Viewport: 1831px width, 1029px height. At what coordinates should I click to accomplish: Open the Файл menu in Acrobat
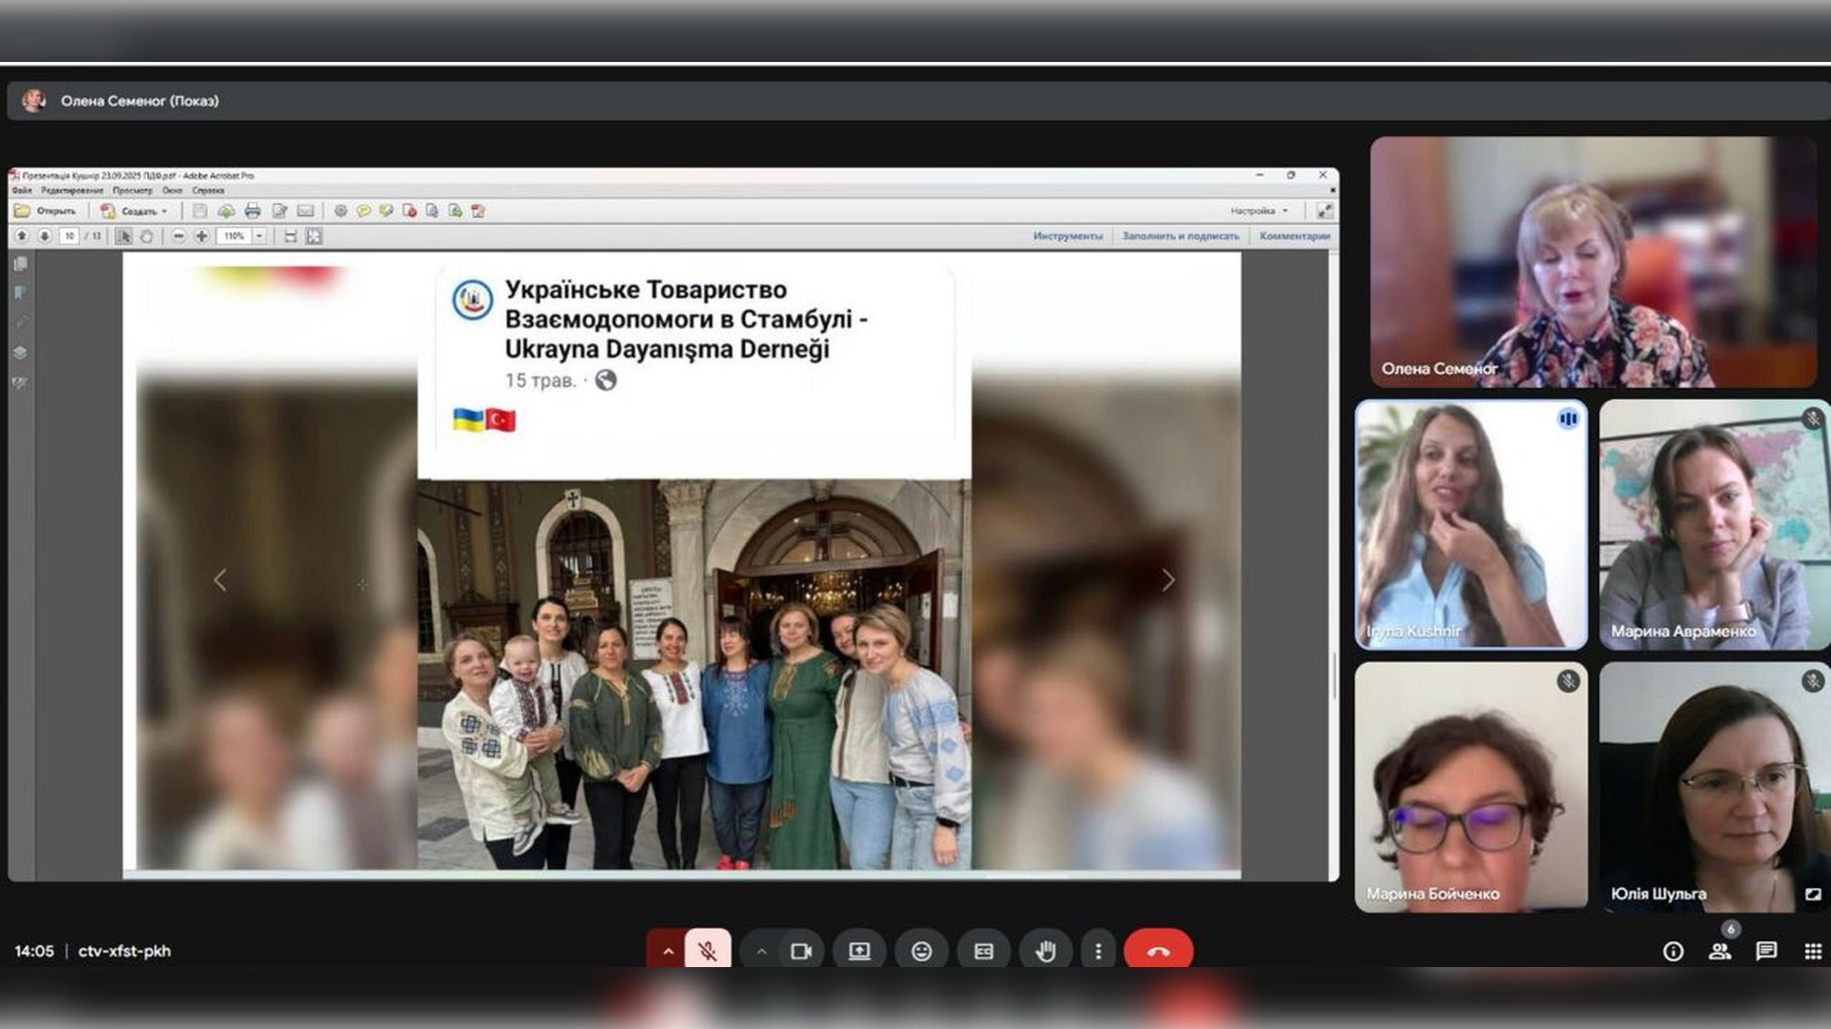[x=22, y=191]
